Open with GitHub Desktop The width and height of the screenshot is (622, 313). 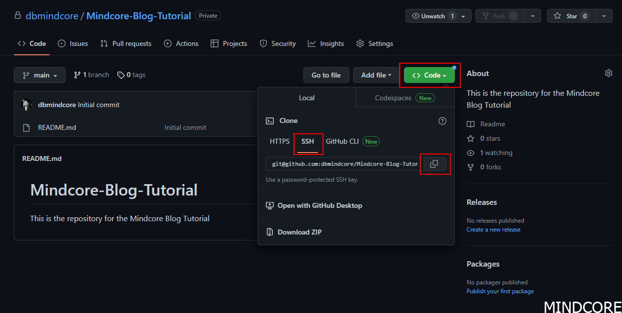[320, 205]
